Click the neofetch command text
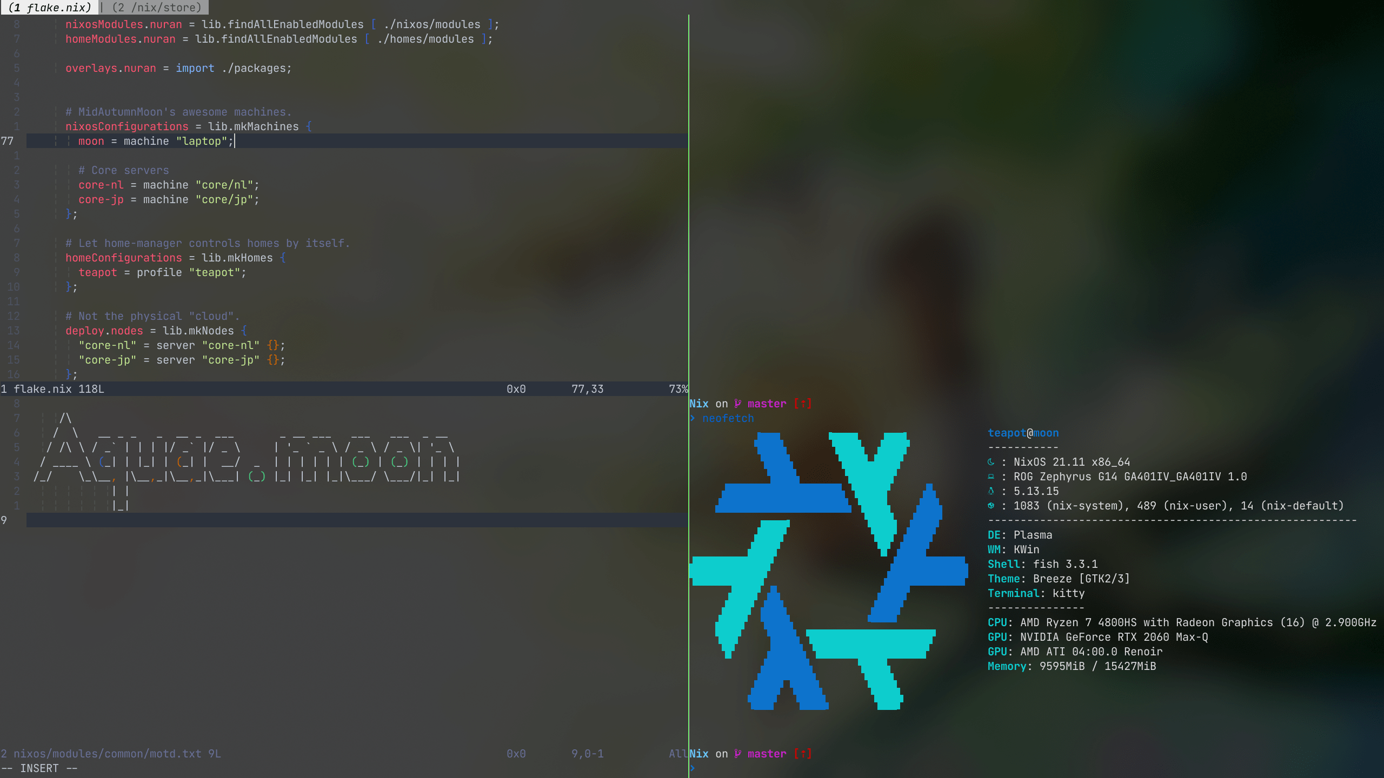The height and width of the screenshot is (778, 1384). 728,418
